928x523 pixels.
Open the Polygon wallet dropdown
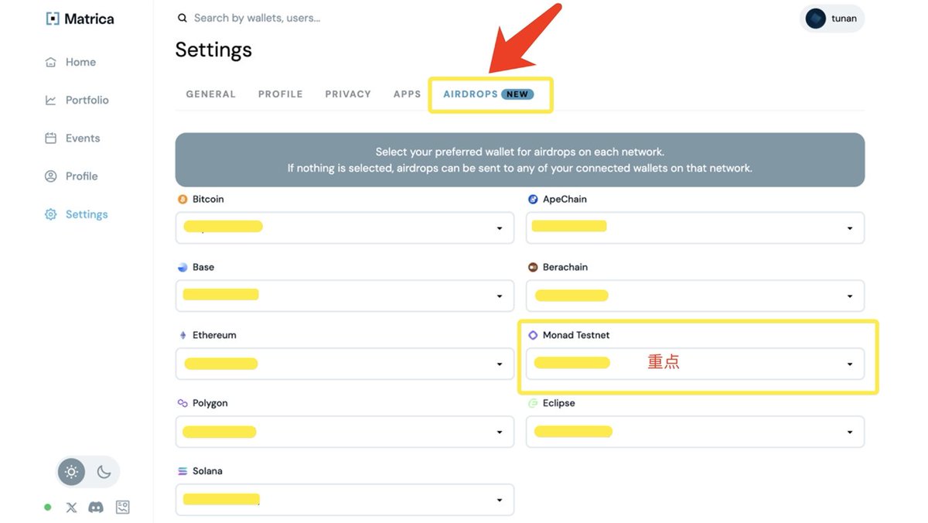pyautogui.click(x=345, y=432)
